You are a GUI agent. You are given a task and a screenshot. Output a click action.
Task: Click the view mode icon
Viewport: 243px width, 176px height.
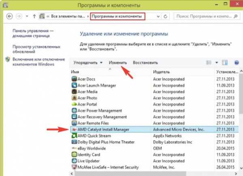pos(209,63)
